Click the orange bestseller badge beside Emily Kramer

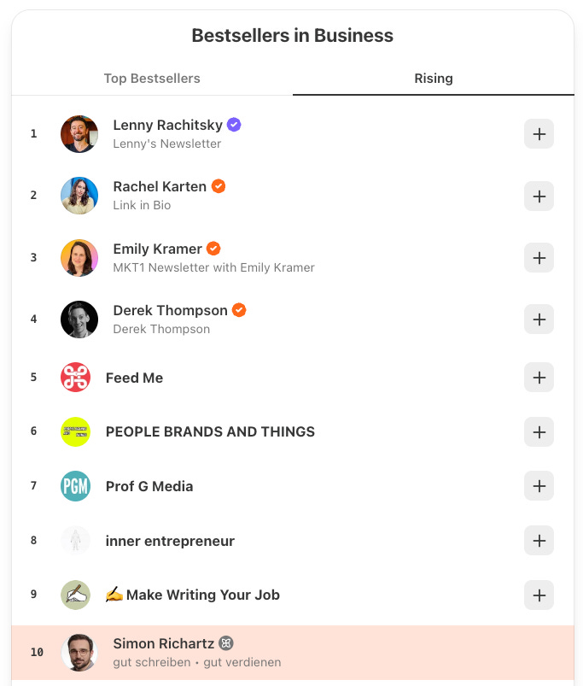(213, 248)
